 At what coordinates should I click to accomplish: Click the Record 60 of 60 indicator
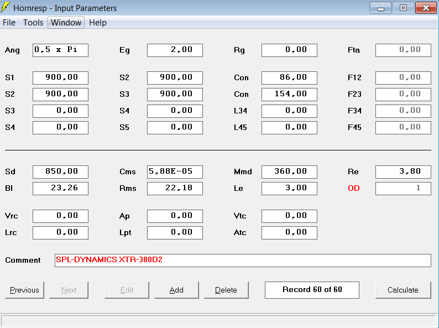click(312, 290)
